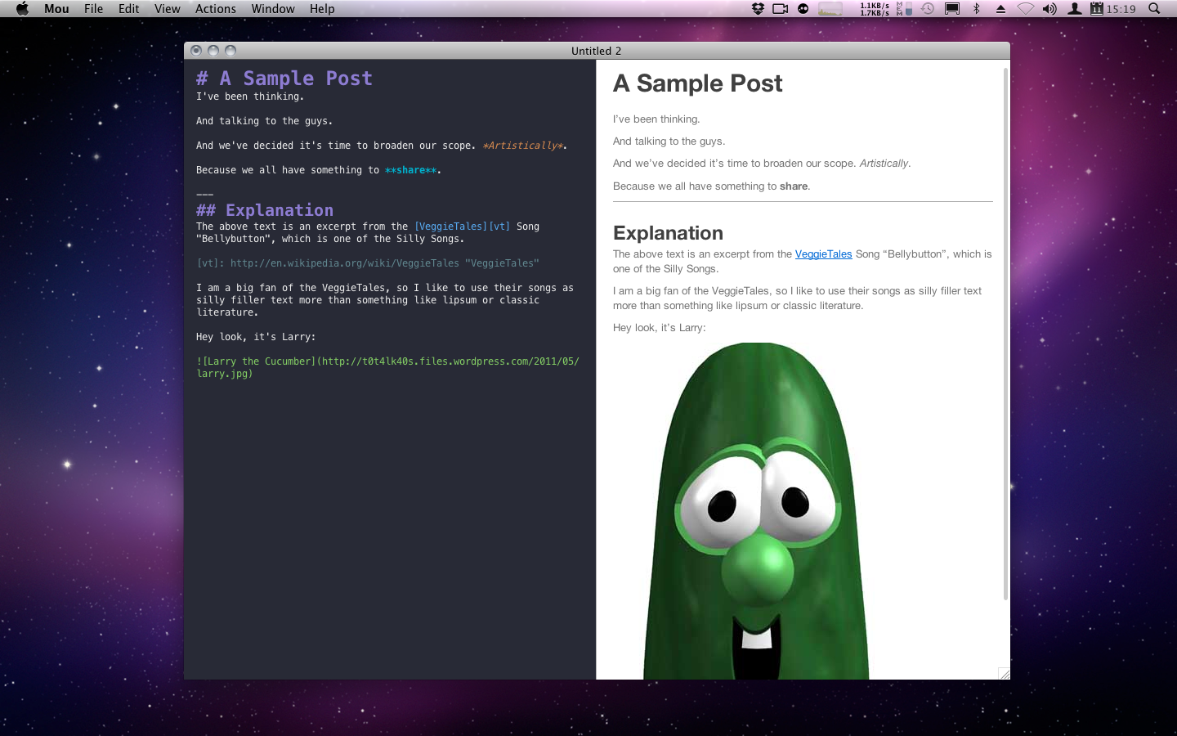Open the Time Machine status icon
The height and width of the screenshot is (736, 1177).
[928, 9]
